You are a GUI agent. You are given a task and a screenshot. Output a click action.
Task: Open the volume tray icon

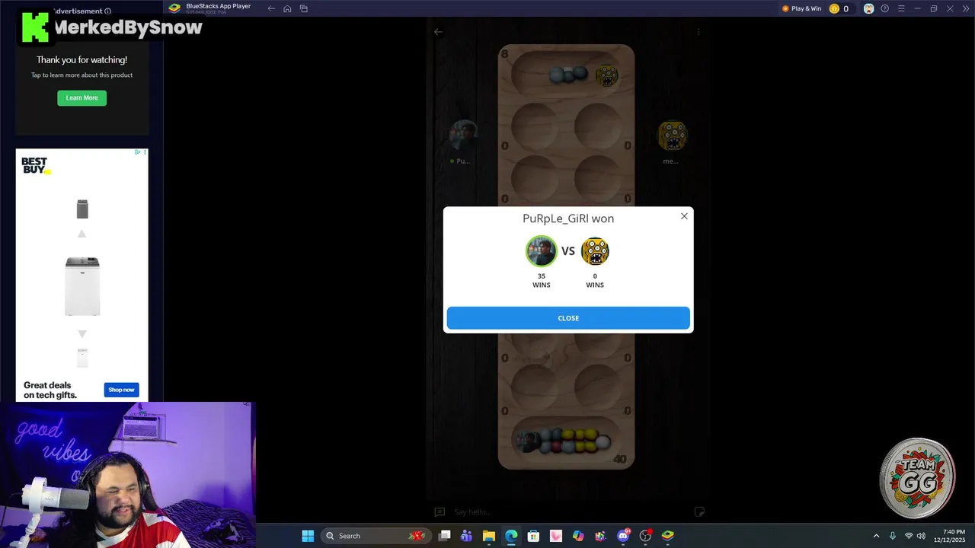tap(921, 536)
